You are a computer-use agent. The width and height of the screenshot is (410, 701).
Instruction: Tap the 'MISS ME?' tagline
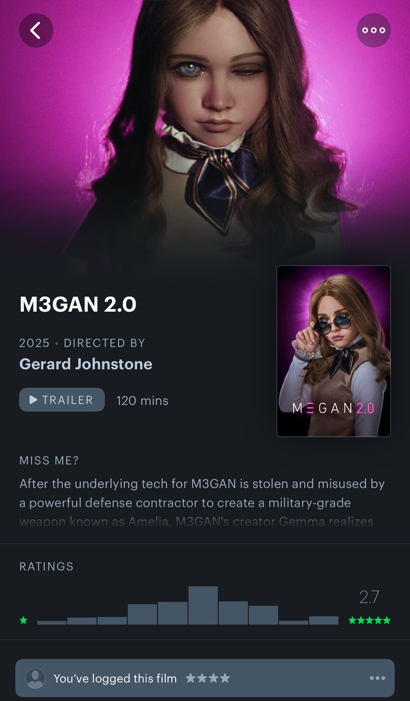pyautogui.click(x=49, y=460)
